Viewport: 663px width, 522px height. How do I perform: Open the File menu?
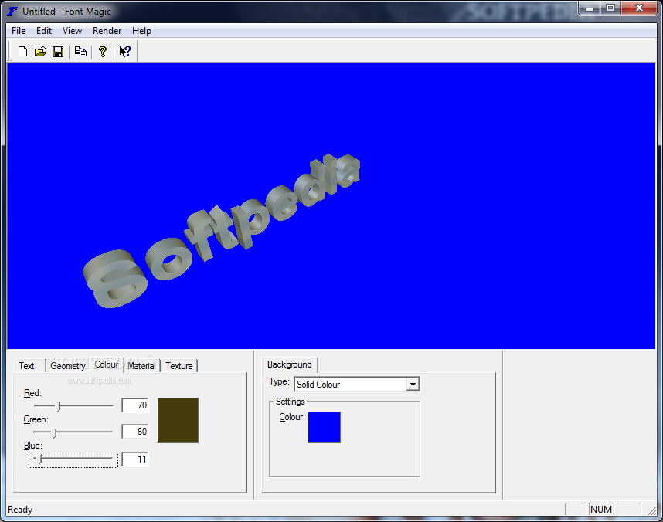[x=19, y=31]
